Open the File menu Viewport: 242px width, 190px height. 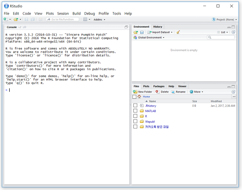pyautogui.click(x=7, y=14)
